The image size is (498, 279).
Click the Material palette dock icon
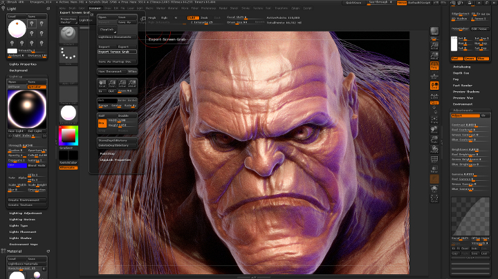[x=48, y=251]
